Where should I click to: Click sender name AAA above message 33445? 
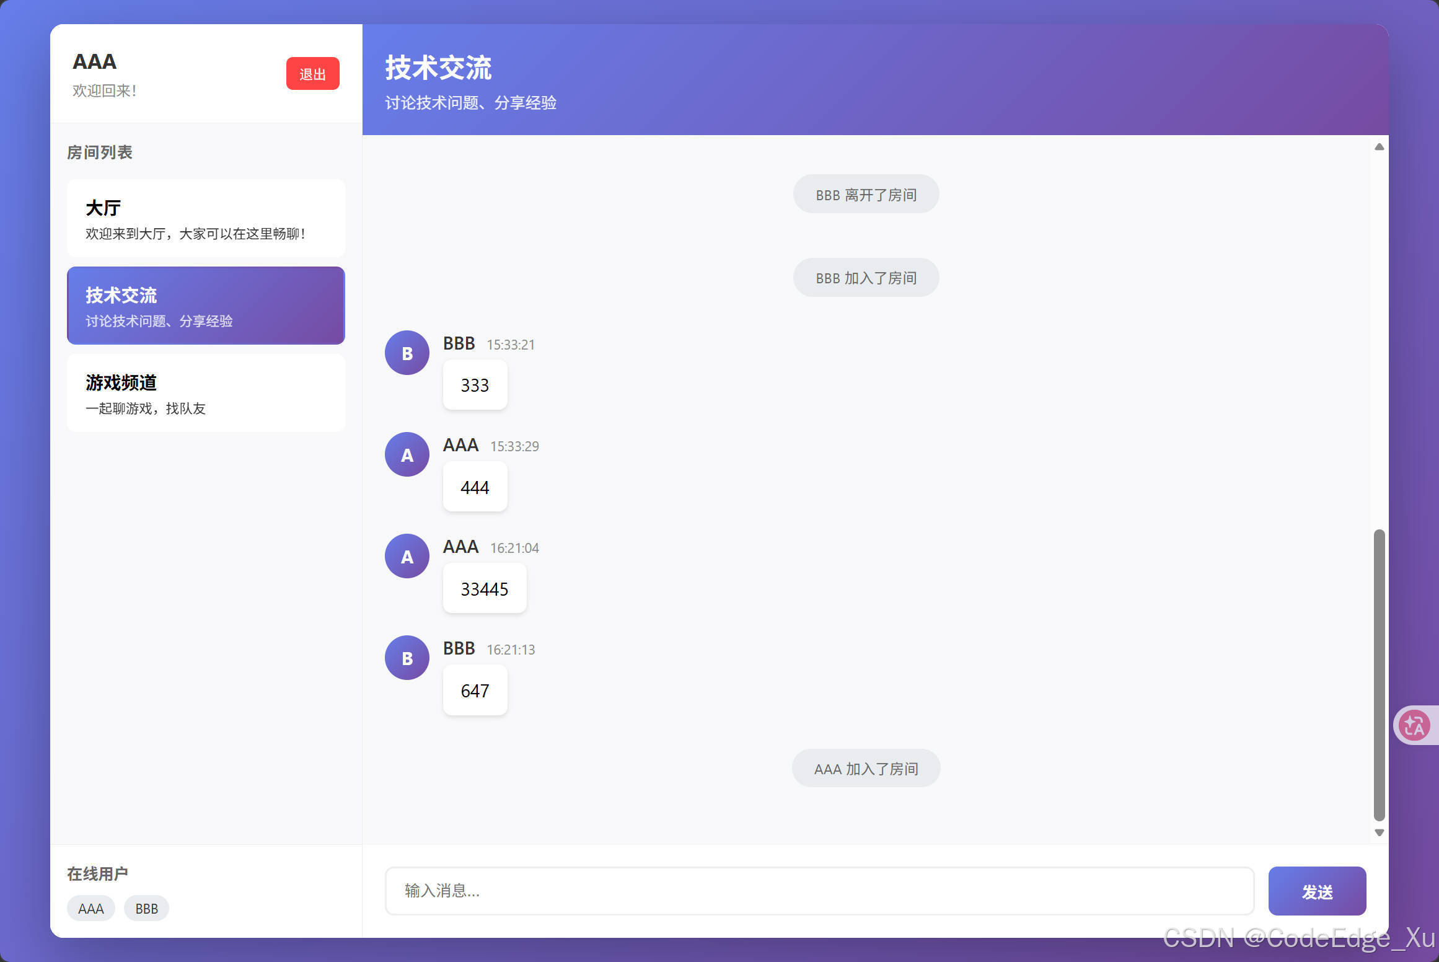(x=460, y=547)
